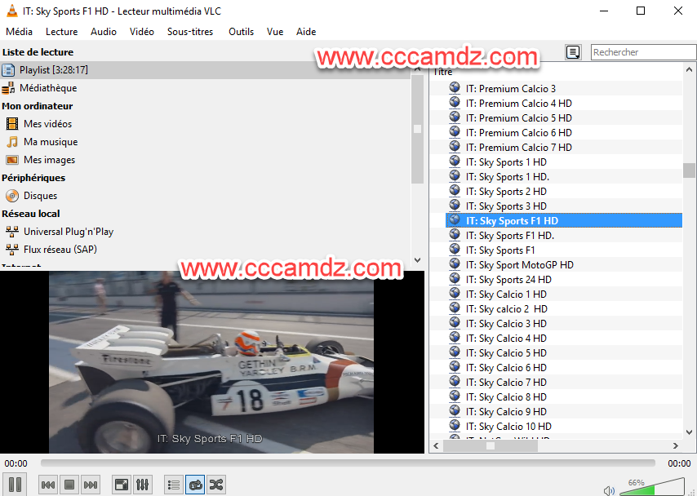Skip to next media in playlist

91,485
